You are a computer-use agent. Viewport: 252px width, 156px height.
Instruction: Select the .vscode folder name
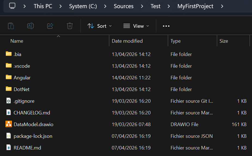(x=22, y=66)
